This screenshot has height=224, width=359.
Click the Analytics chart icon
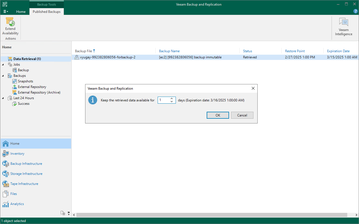coord(6,204)
